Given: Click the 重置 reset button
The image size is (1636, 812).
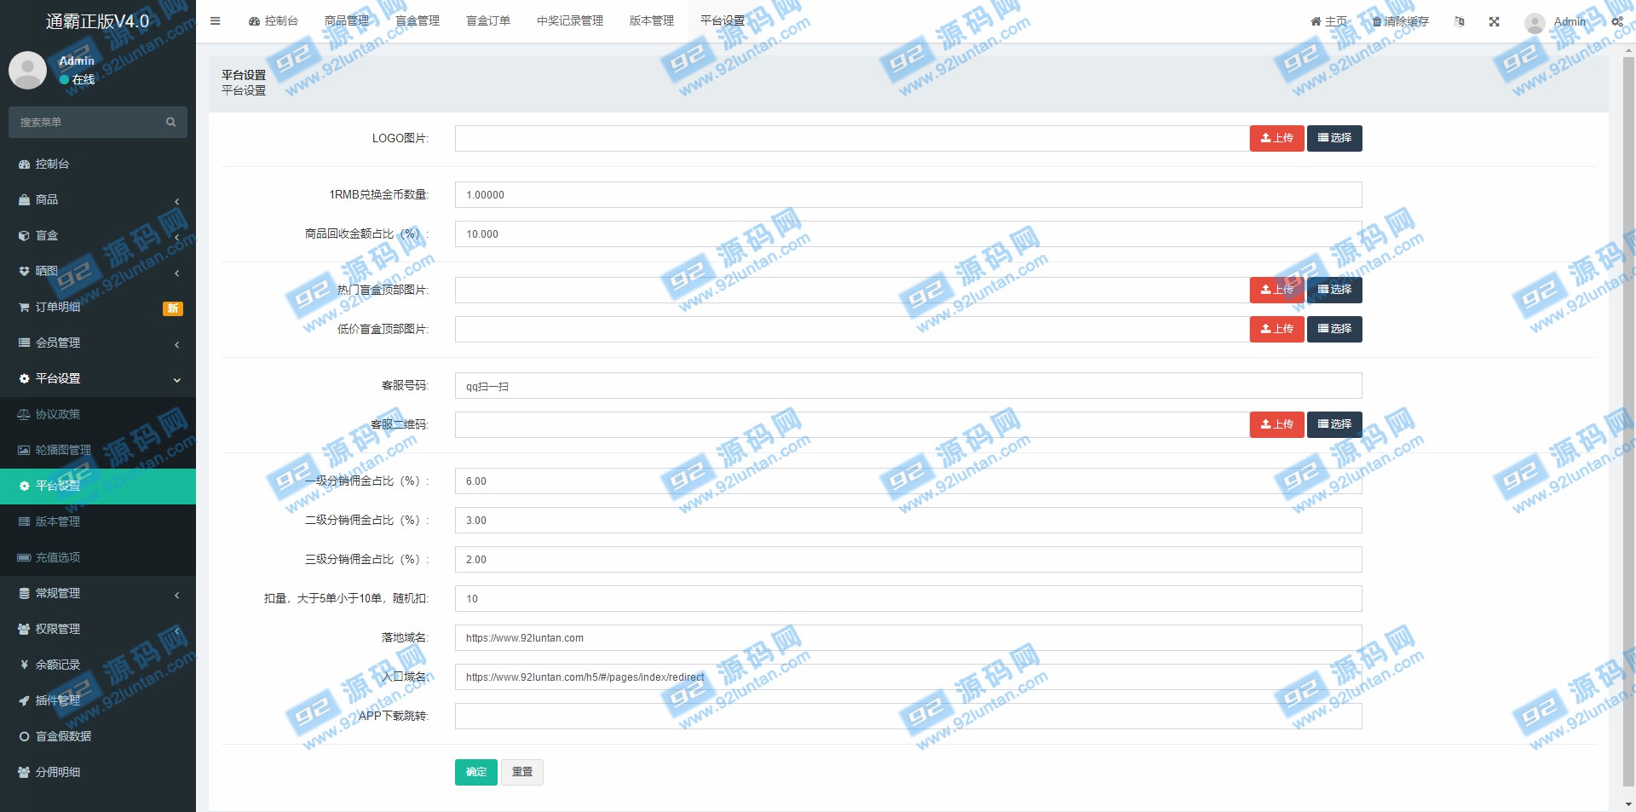Looking at the screenshot, I should point(522,772).
